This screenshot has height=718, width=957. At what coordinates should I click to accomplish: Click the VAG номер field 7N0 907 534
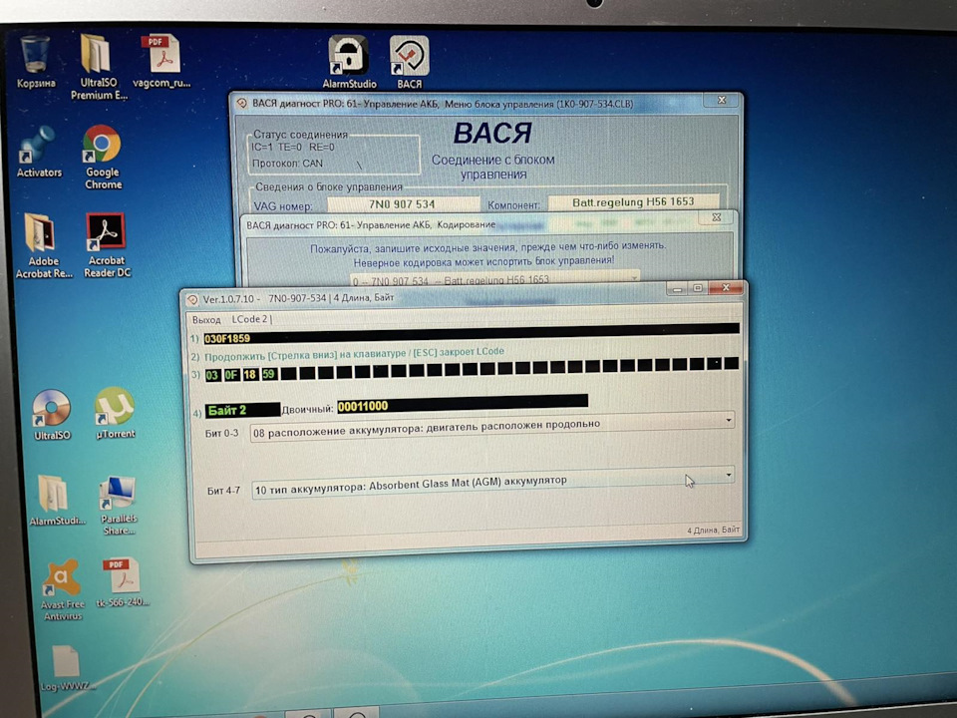pos(403,203)
